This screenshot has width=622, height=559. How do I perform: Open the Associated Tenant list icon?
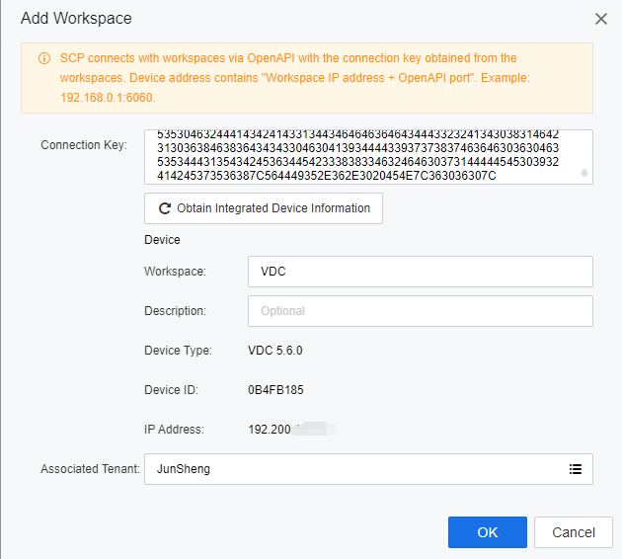point(576,469)
